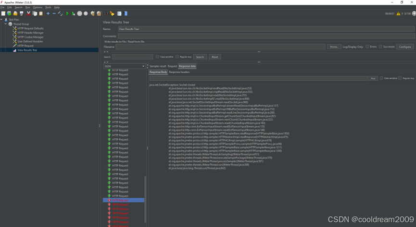416x227 pixels.
Task: Select User Defined Variables in the tree
Action: click(x=30, y=41)
